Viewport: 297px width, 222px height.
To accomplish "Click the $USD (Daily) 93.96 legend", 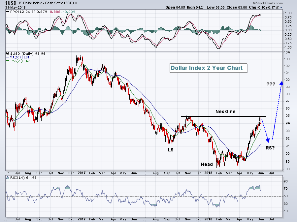I will tap(28, 53).
